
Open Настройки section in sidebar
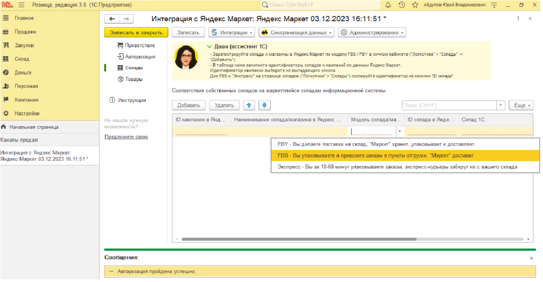tap(27, 113)
